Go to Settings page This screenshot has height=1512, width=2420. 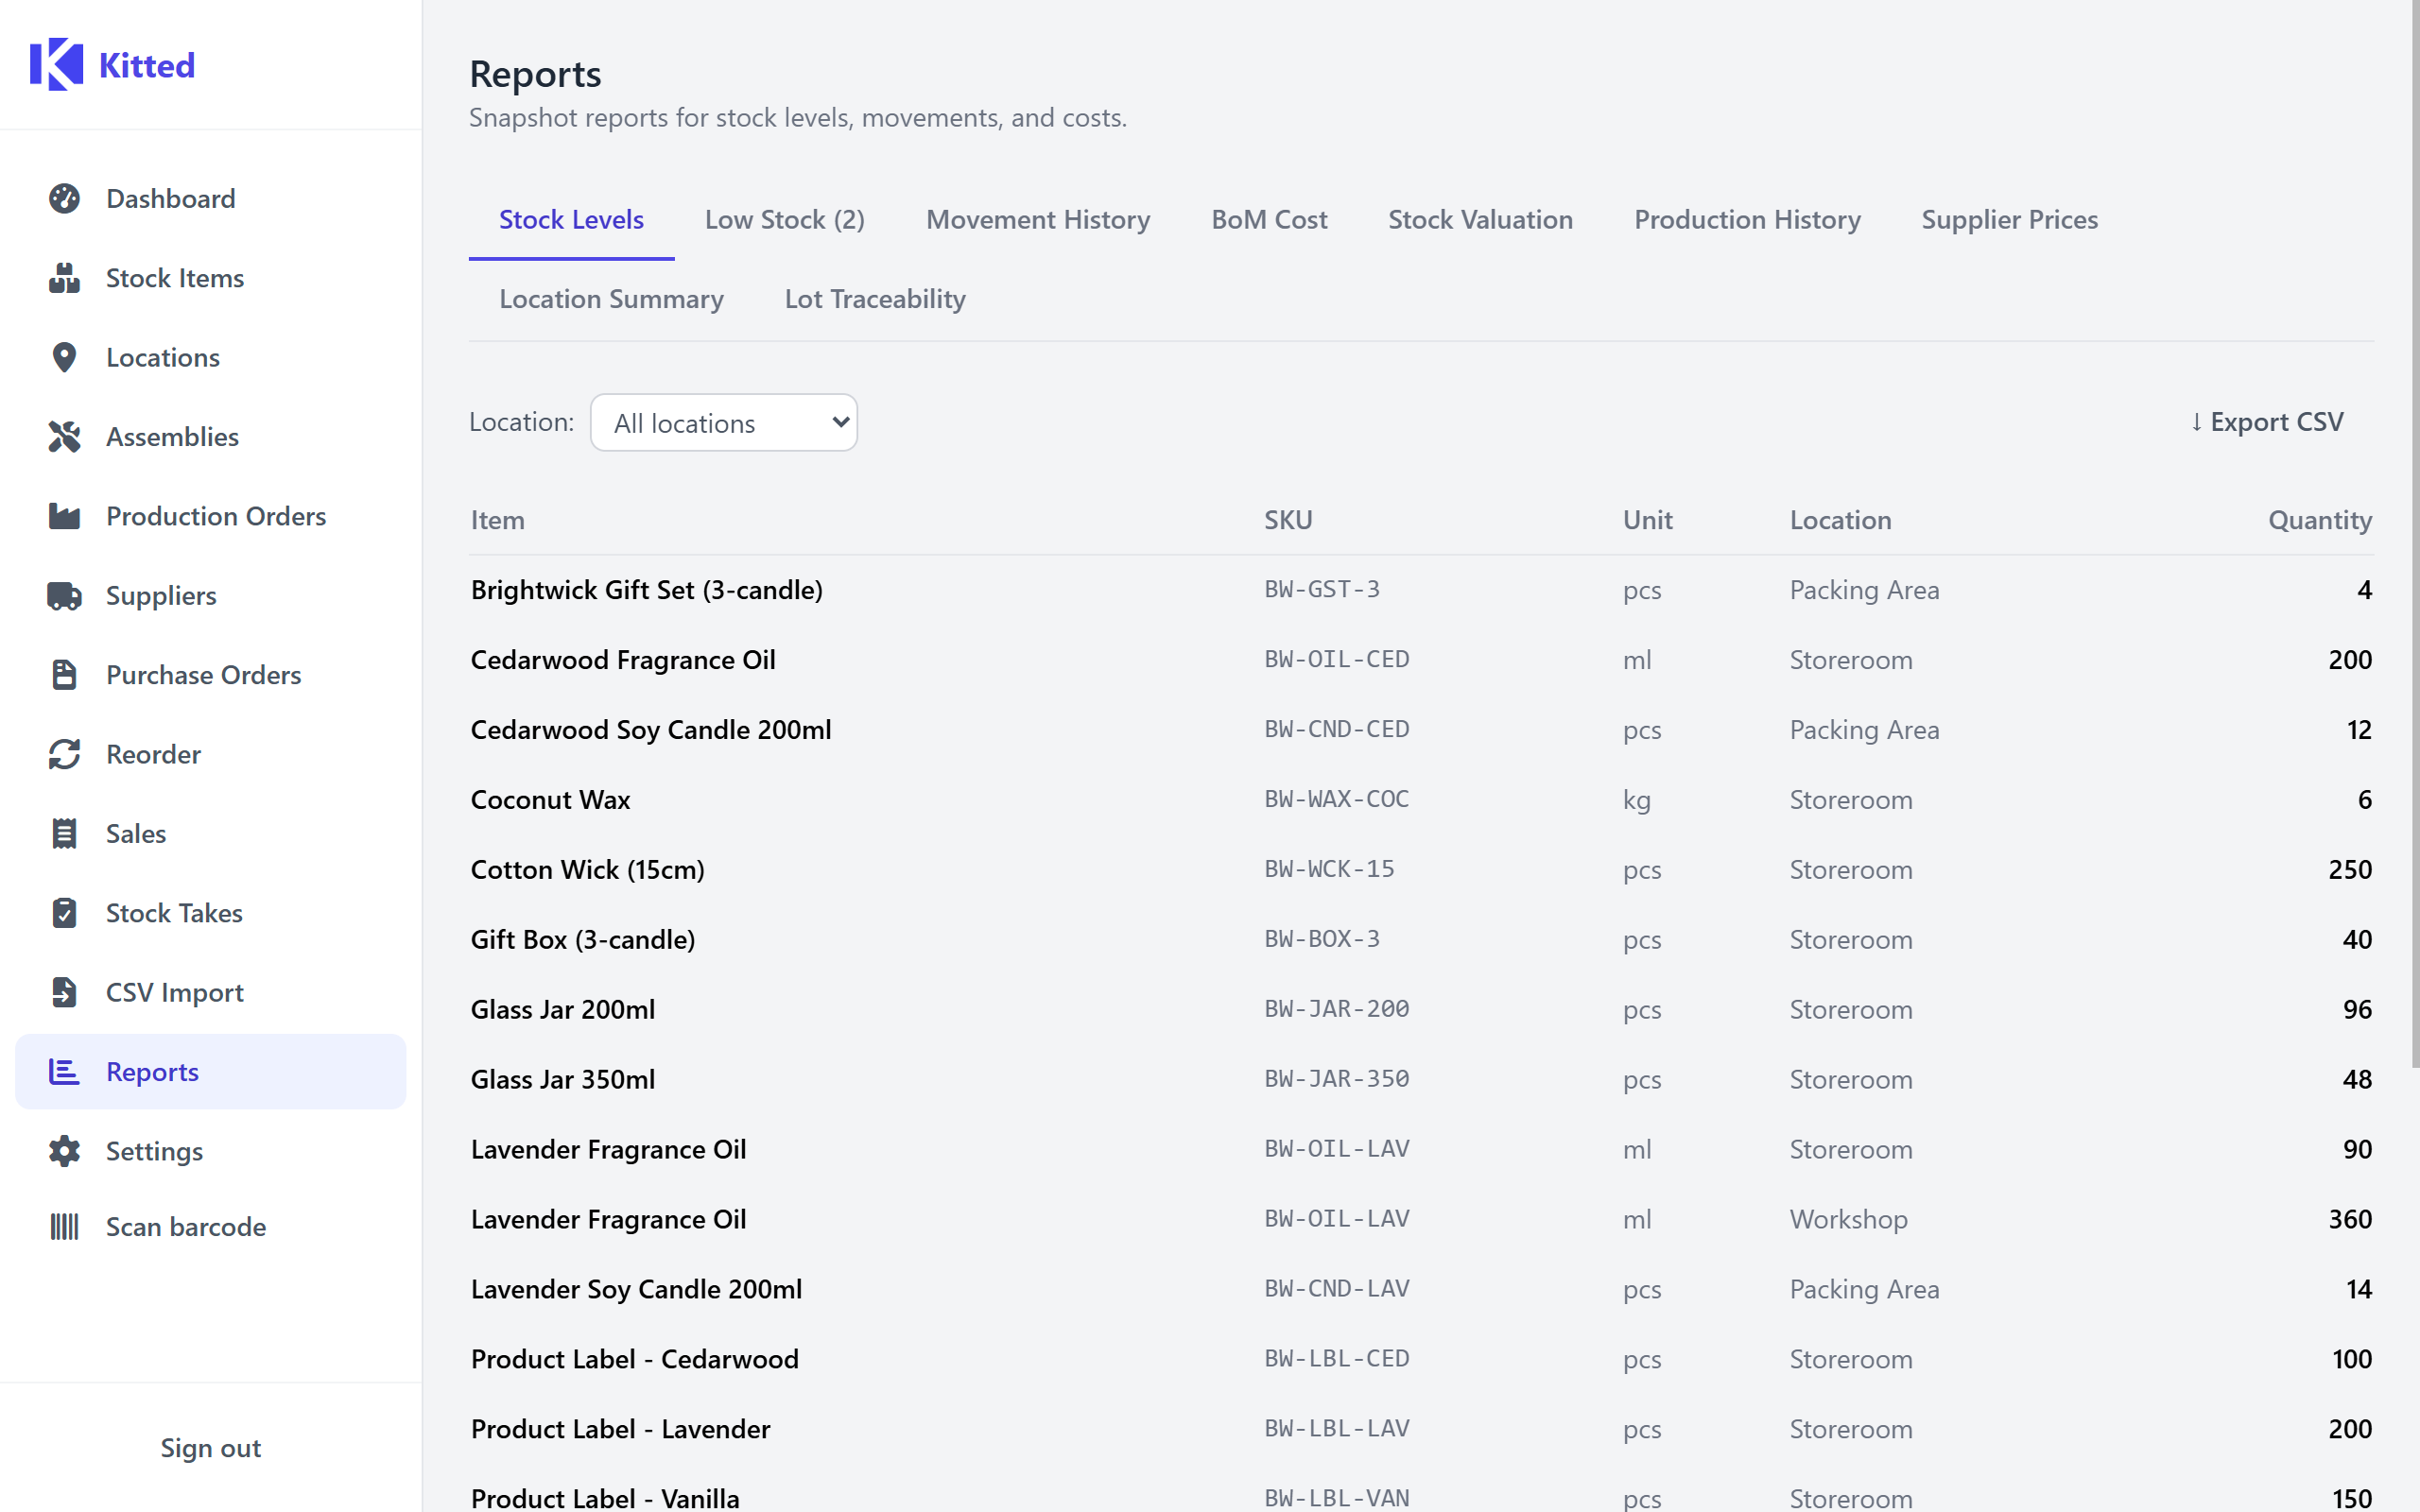tap(210, 1151)
